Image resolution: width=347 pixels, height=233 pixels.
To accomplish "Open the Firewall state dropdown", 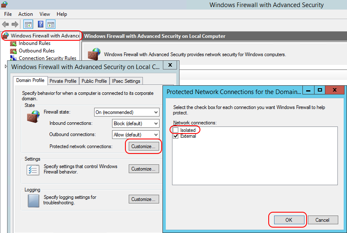I will click(127, 112).
